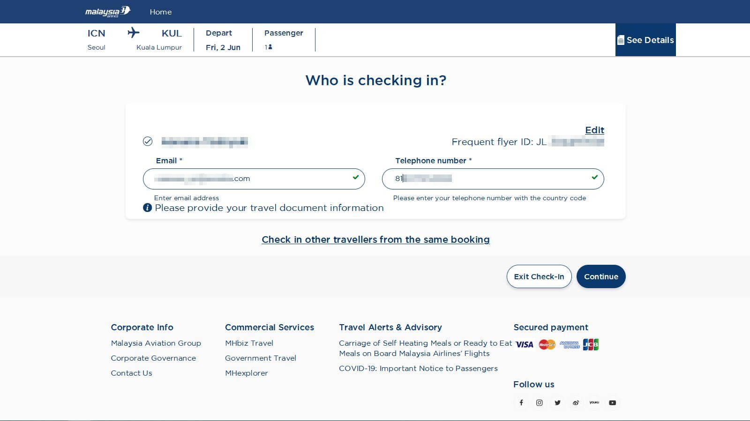Go to Home in top navigation
The height and width of the screenshot is (421, 750).
pyautogui.click(x=160, y=12)
